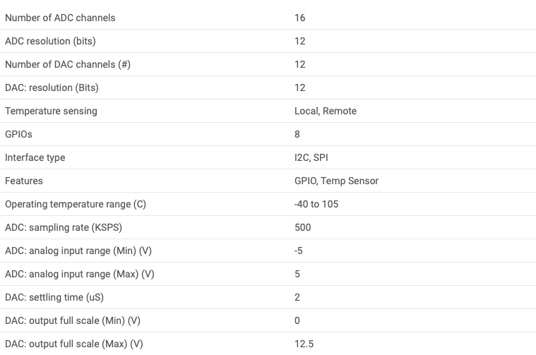Click the "GPIOs" row label
The width and height of the screenshot is (536, 355).
click(18, 134)
